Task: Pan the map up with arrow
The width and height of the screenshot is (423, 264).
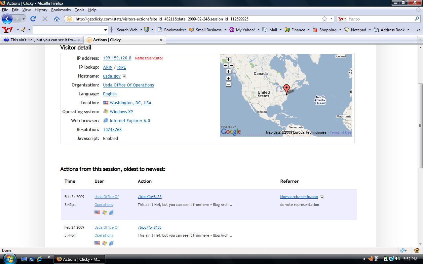Action: tap(228, 60)
